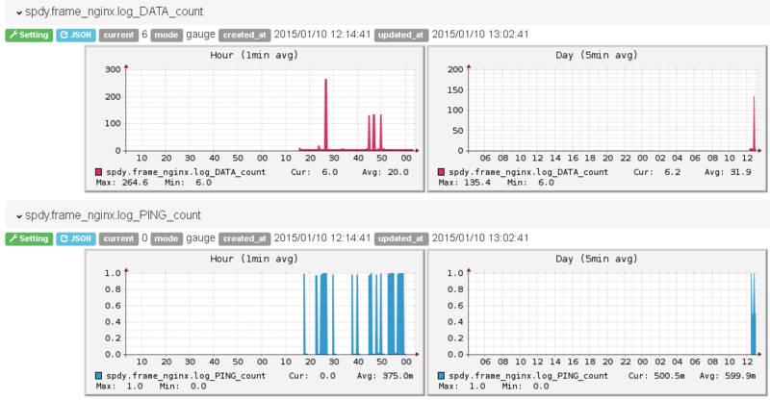
Task: Click the spdy.frame_nginx.log_DATA_count heading title
Action: [x=114, y=12]
